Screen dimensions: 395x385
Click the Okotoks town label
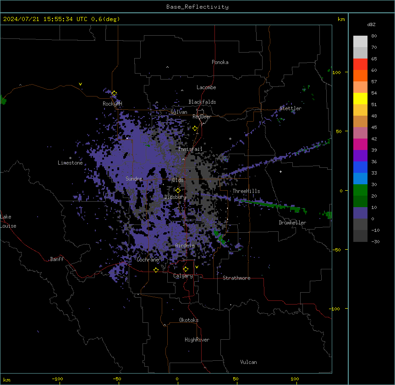point(189,320)
